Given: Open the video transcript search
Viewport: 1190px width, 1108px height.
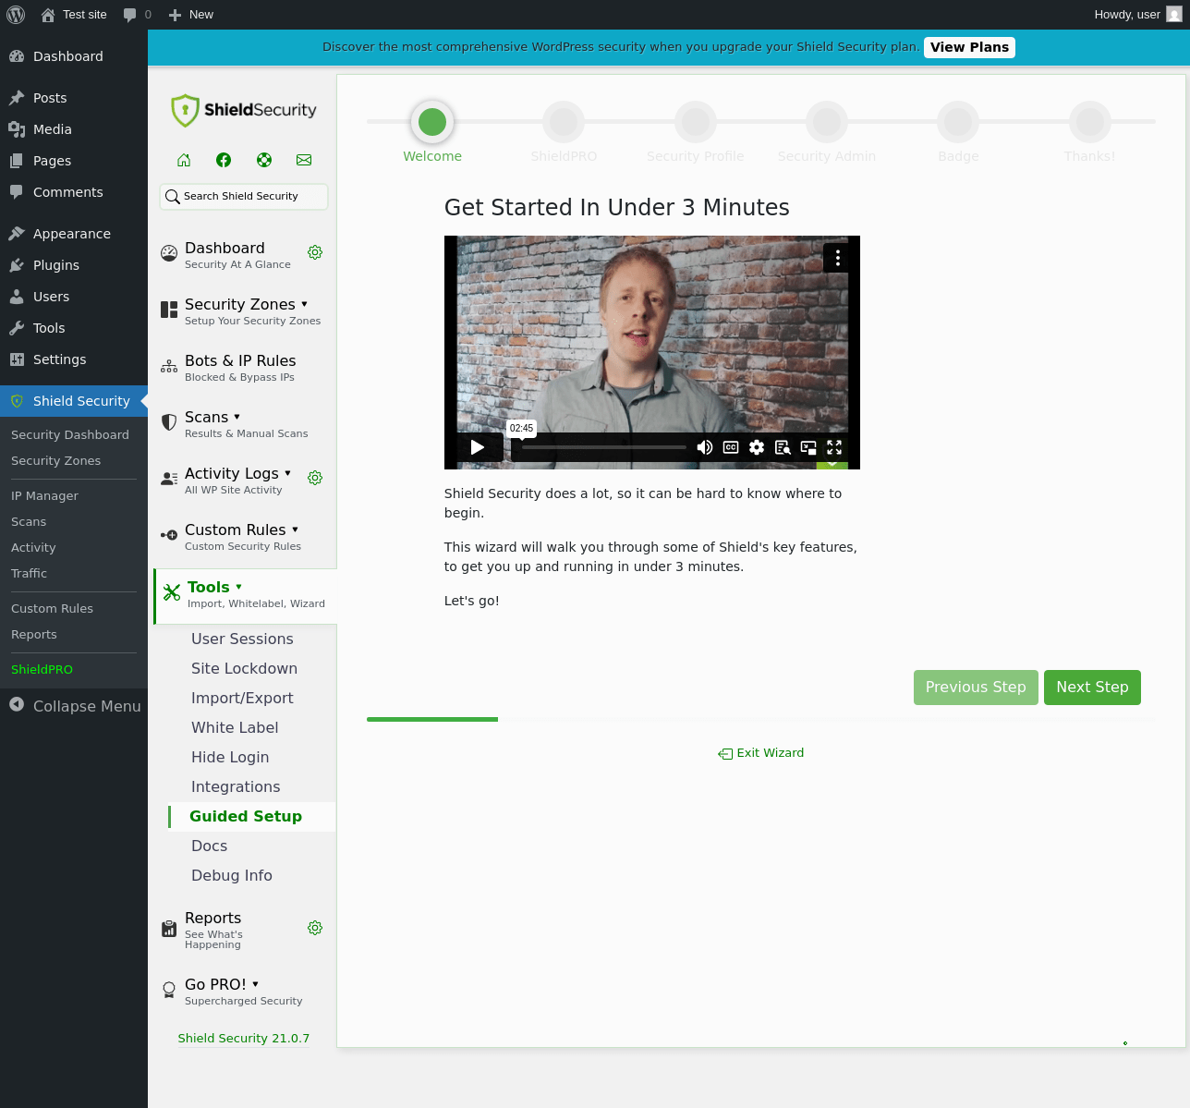Looking at the screenshot, I should click(783, 447).
